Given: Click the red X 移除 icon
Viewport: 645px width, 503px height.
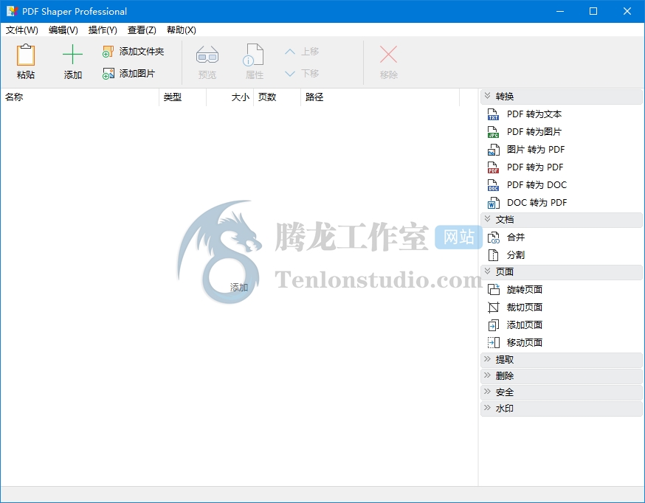Looking at the screenshot, I should pyautogui.click(x=388, y=55).
